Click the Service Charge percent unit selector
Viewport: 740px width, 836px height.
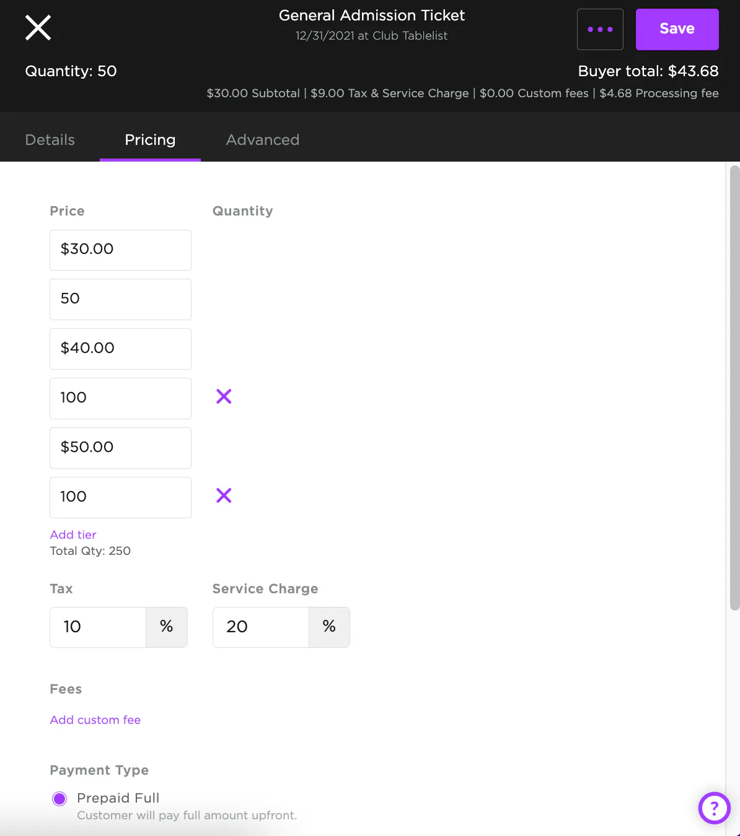coord(329,627)
